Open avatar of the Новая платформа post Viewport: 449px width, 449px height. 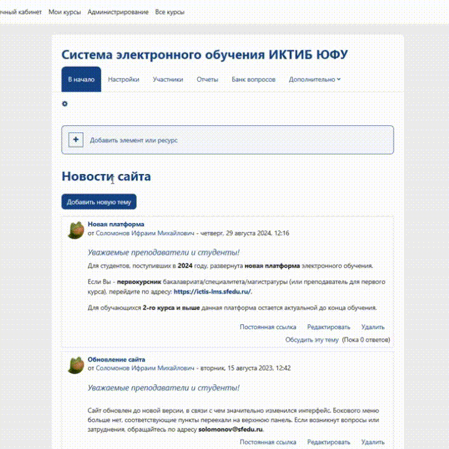76,230
